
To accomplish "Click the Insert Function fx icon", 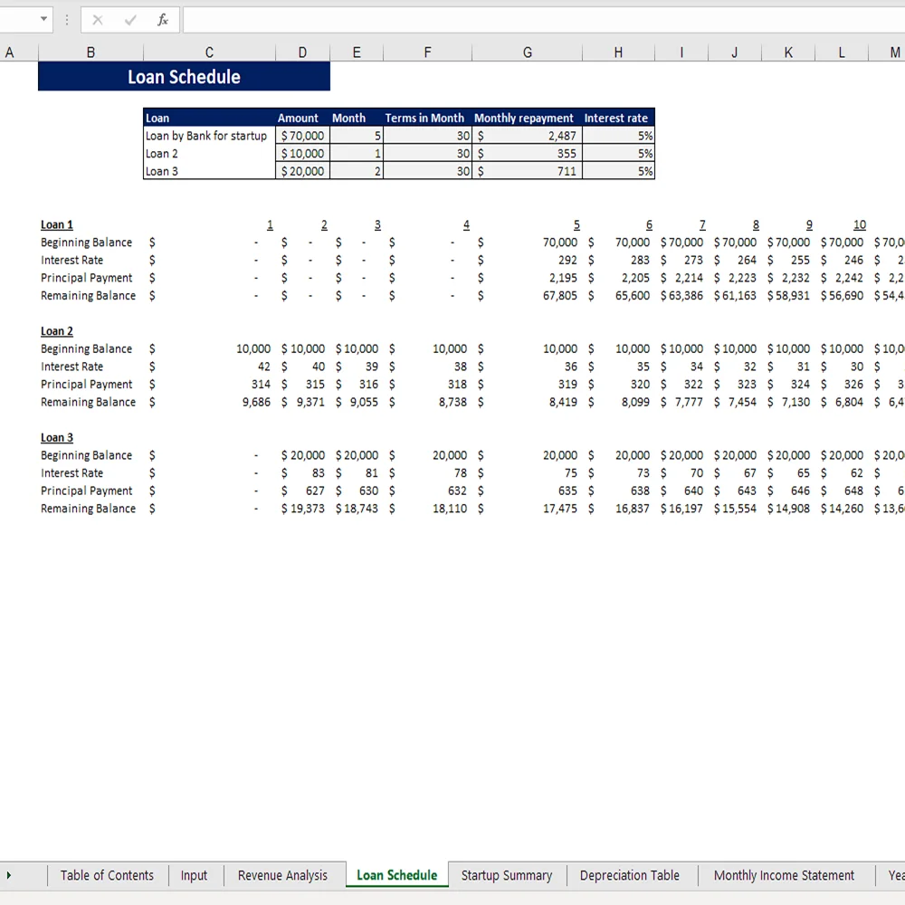I will [163, 20].
